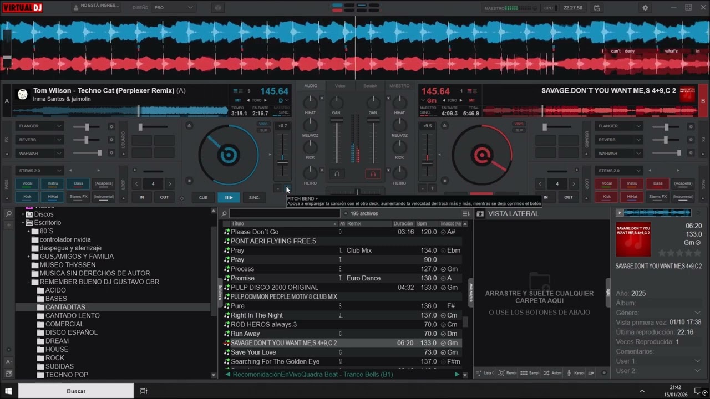Click CUE button on deck A
The width and height of the screenshot is (710, 399).
pos(203,197)
